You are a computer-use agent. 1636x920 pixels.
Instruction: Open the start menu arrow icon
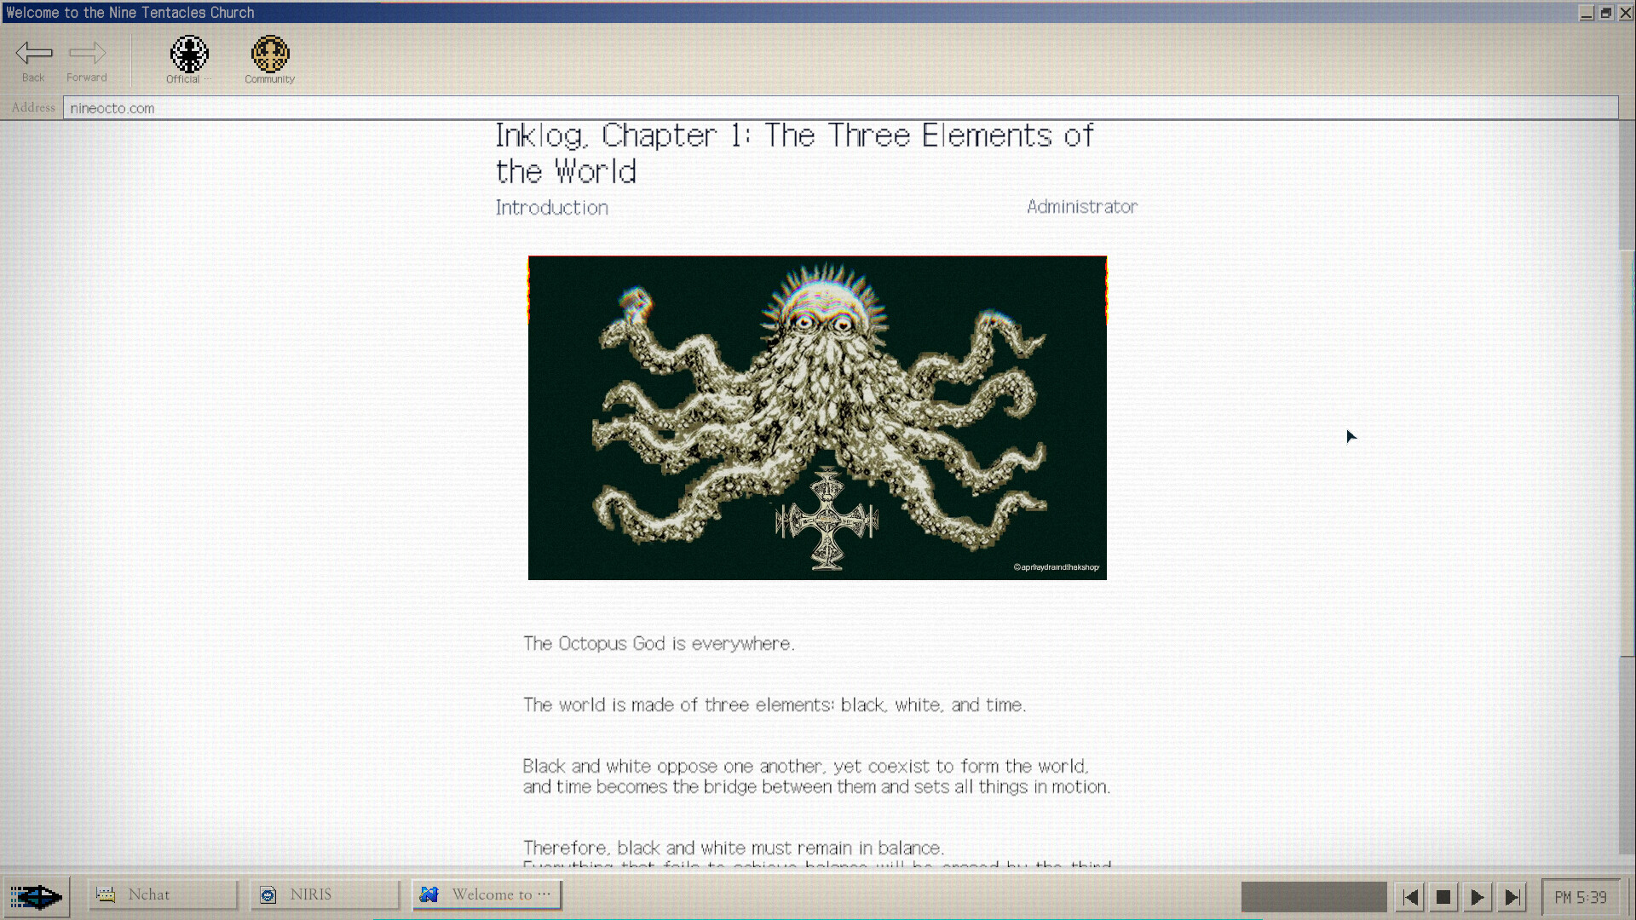coord(36,896)
